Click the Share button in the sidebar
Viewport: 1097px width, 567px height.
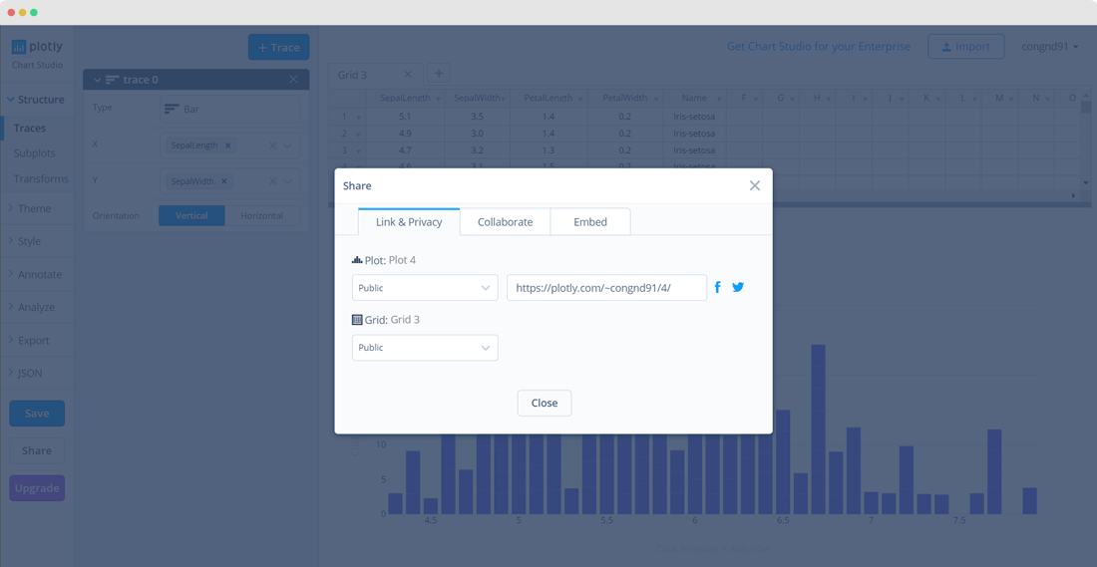[x=37, y=451]
